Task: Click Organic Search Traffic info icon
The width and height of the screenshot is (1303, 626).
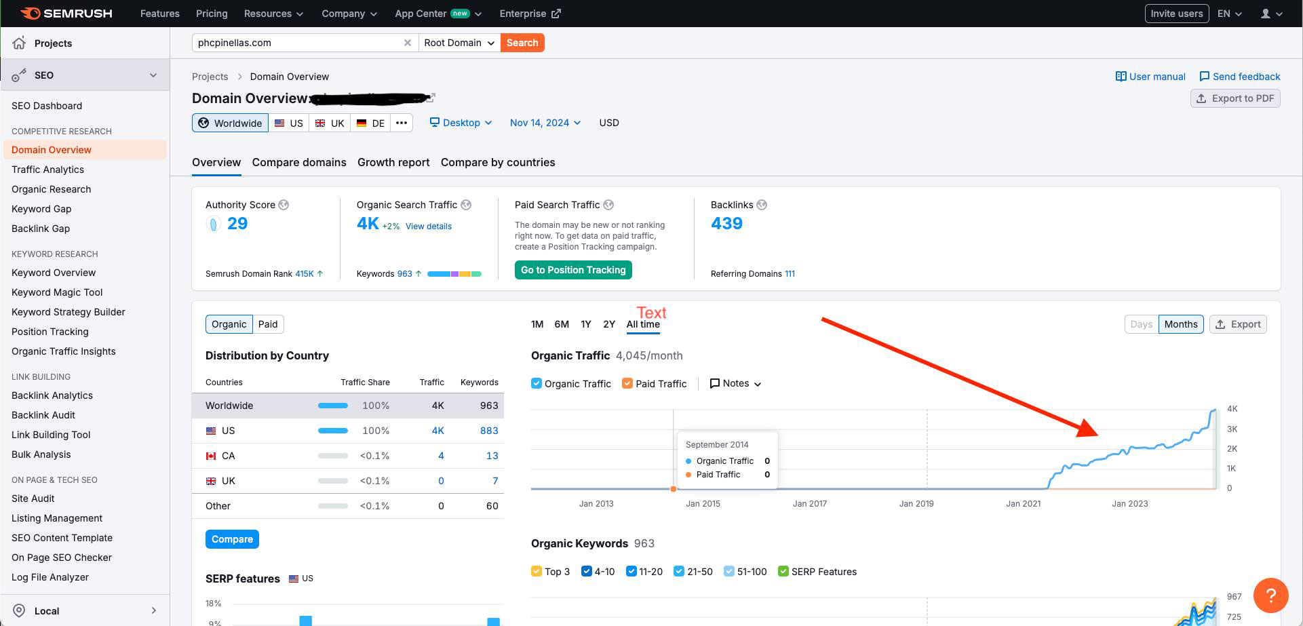Action: [x=466, y=205]
